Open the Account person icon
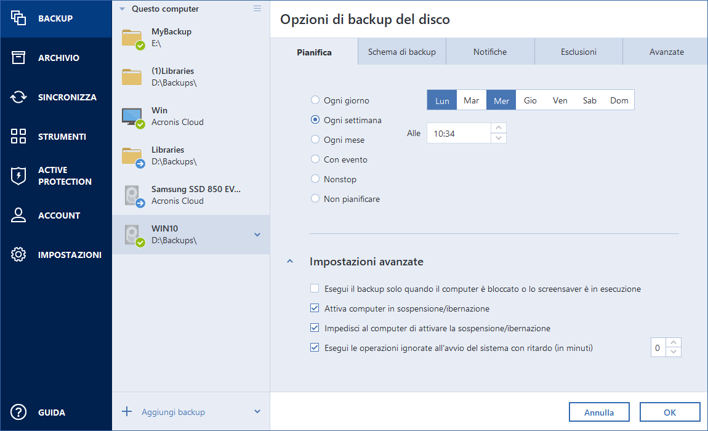Viewport: 708px width, 431px height. (18, 216)
